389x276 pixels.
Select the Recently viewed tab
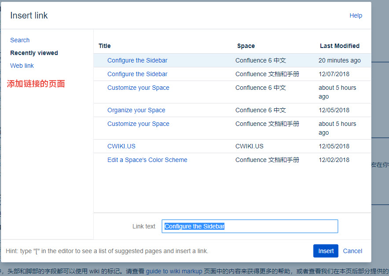(x=34, y=53)
